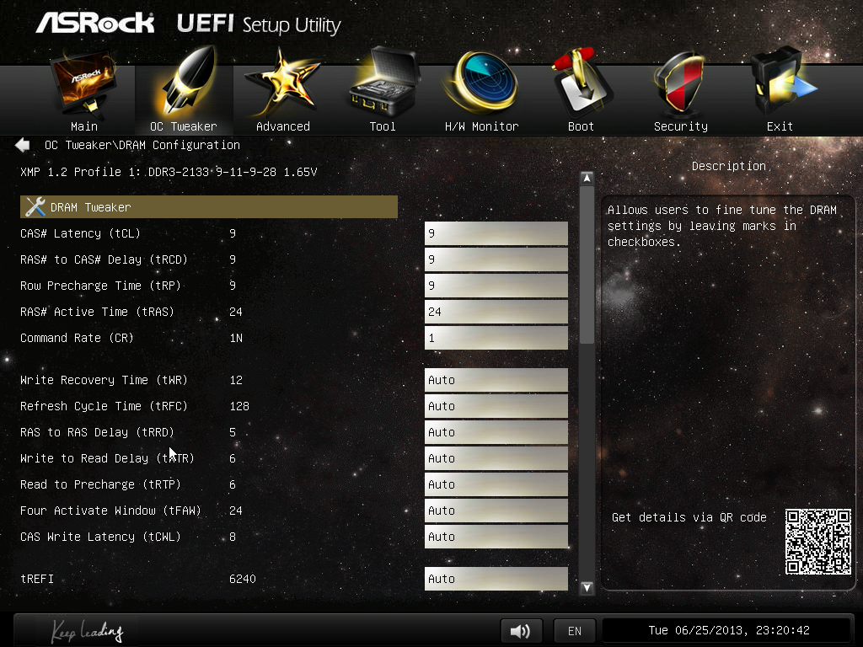The width and height of the screenshot is (863, 647).
Task: Edit the RAS# Active Time (tRAS) field
Action: [496, 312]
